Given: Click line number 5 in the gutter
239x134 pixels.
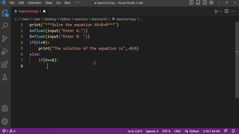Looking at the screenshot, I should 22,48.
